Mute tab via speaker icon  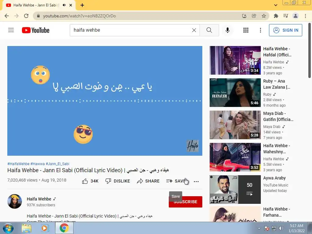tap(64, 5)
